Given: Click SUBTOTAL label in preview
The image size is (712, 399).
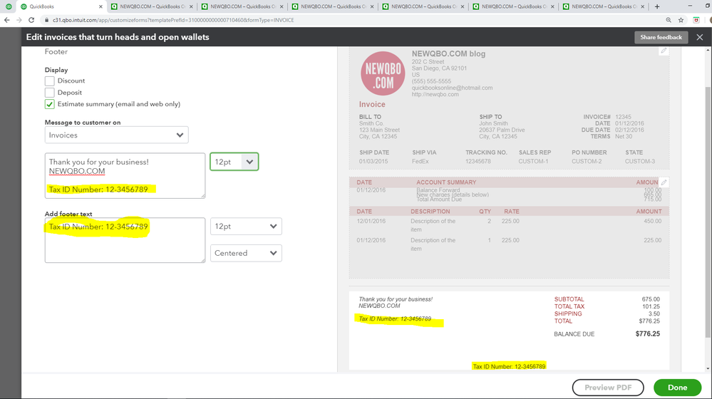Looking at the screenshot, I should (x=569, y=299).
